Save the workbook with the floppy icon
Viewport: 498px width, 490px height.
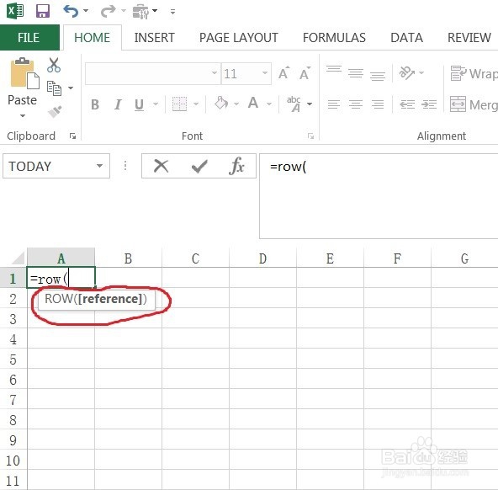tap(43, 11)
